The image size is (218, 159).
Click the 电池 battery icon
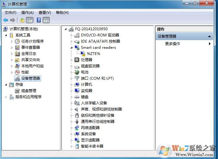pos(77,72)
